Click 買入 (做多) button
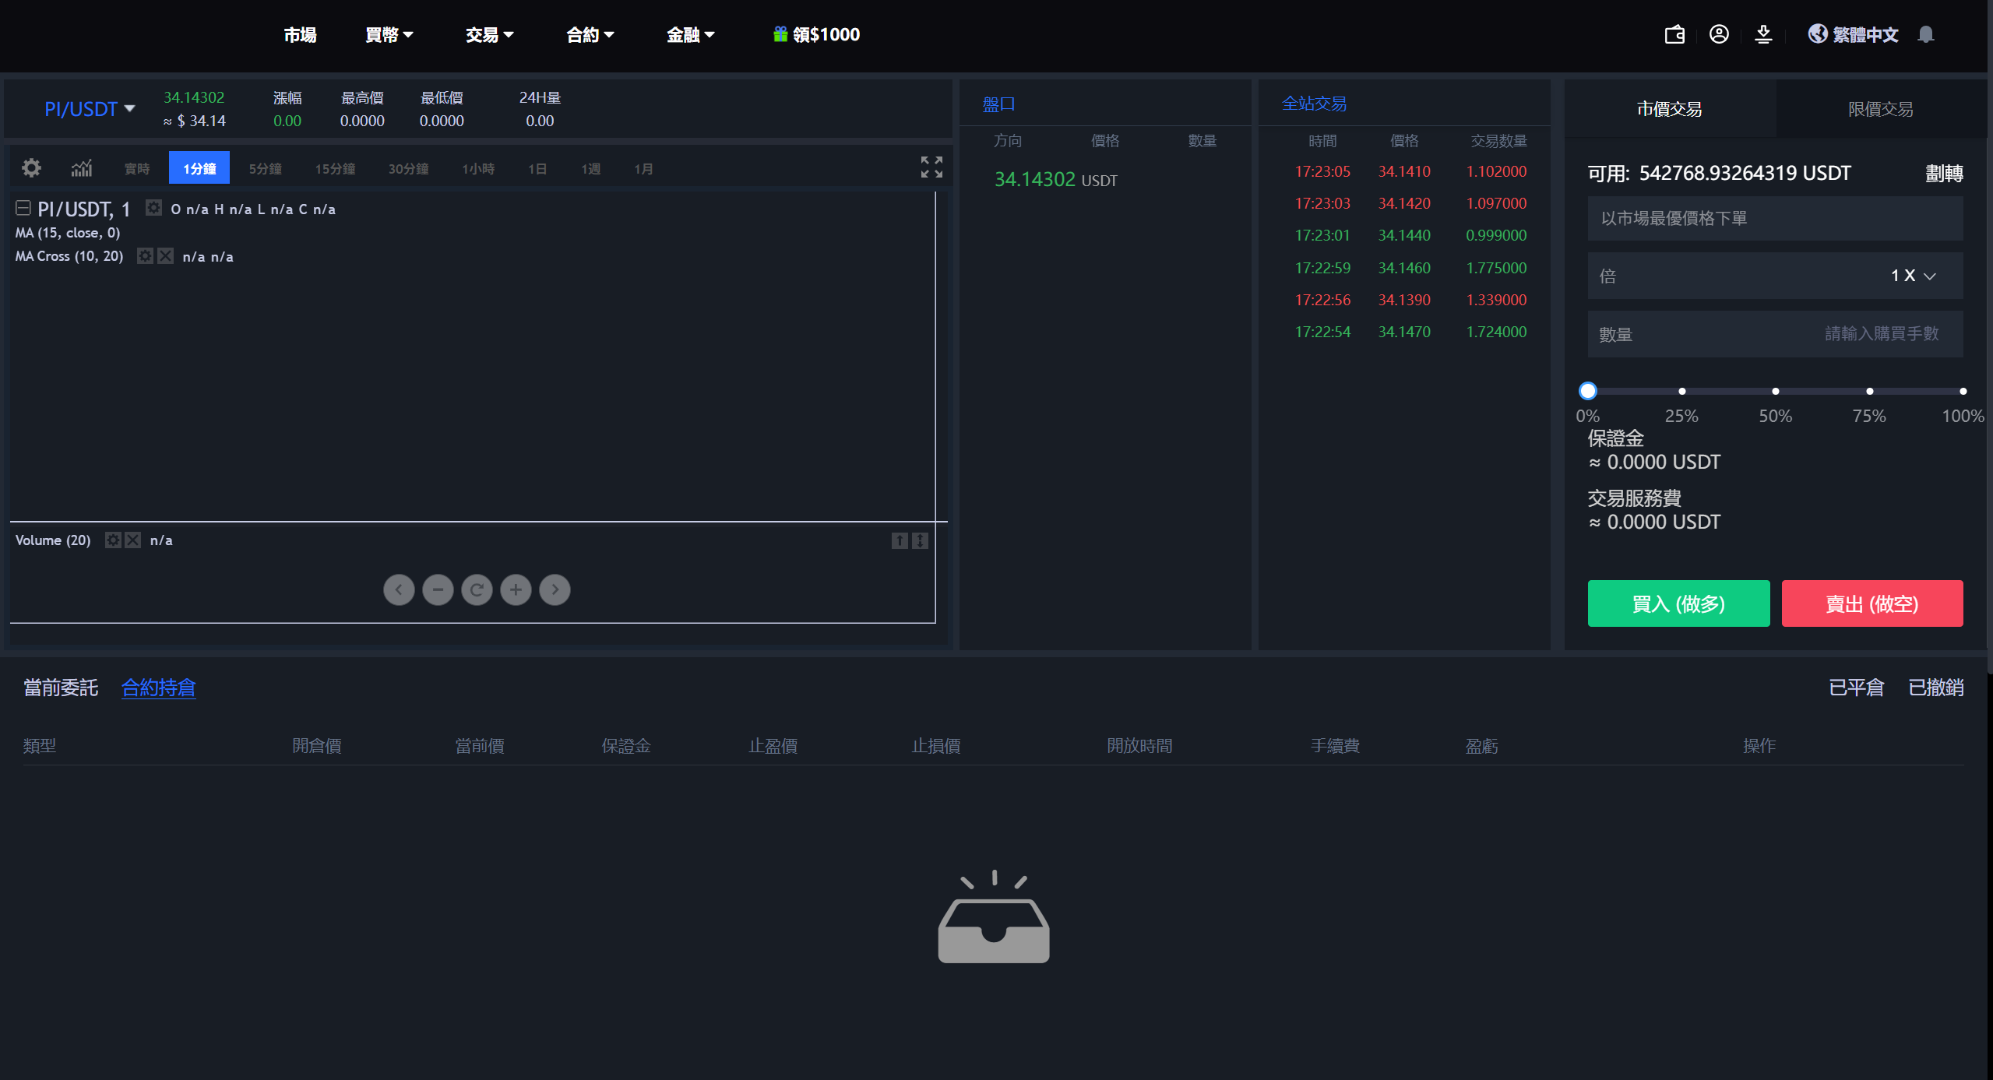The image size is (1993, 1080). click(1678, 603)
